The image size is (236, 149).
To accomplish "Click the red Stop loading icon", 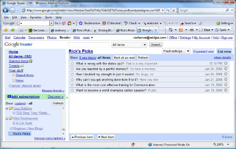I will click(x=174, y=11).
